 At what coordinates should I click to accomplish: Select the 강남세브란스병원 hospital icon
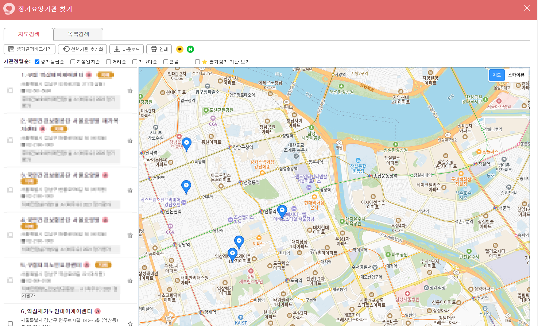[x=251, y=271]
